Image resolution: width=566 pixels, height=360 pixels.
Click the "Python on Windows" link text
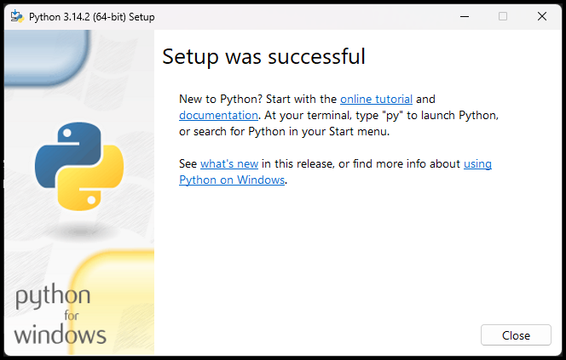click(x=231, y=180)
